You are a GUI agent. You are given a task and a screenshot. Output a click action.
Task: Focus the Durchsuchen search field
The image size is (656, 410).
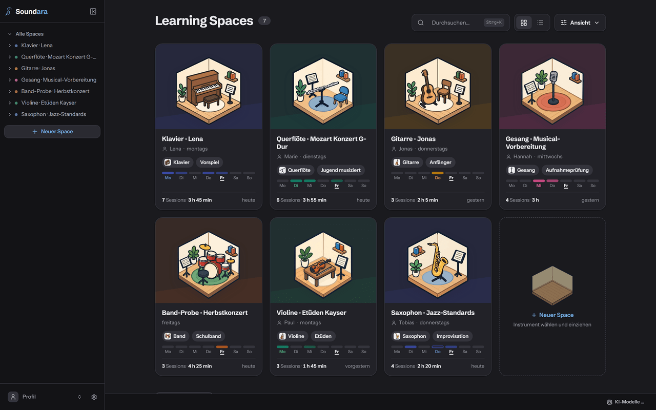coord(460,23)
